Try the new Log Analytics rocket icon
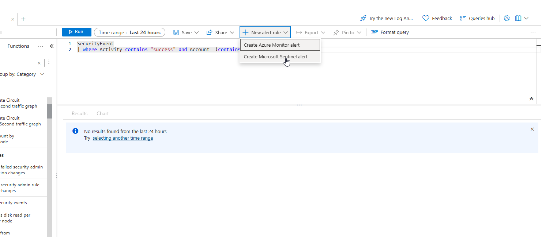 [x=363, y=19]
